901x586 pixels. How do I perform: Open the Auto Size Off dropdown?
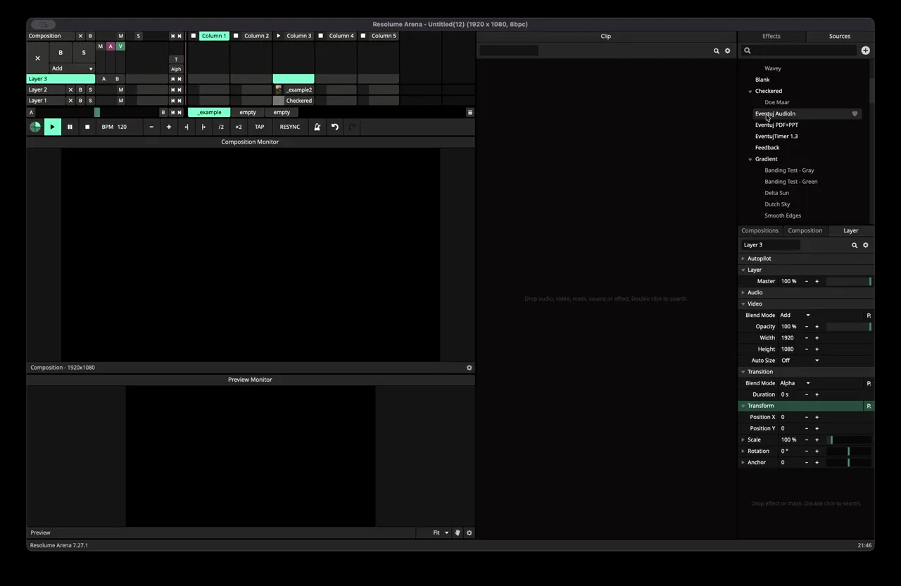[x=800, y=360]
